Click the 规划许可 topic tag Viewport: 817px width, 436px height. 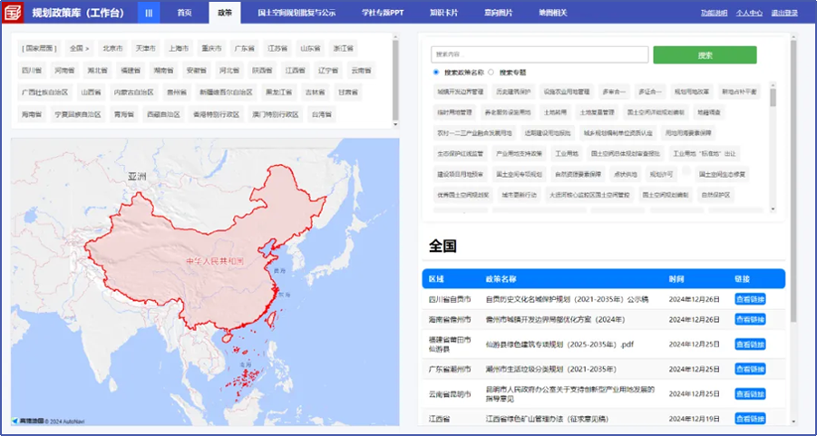tap(661, 174)
